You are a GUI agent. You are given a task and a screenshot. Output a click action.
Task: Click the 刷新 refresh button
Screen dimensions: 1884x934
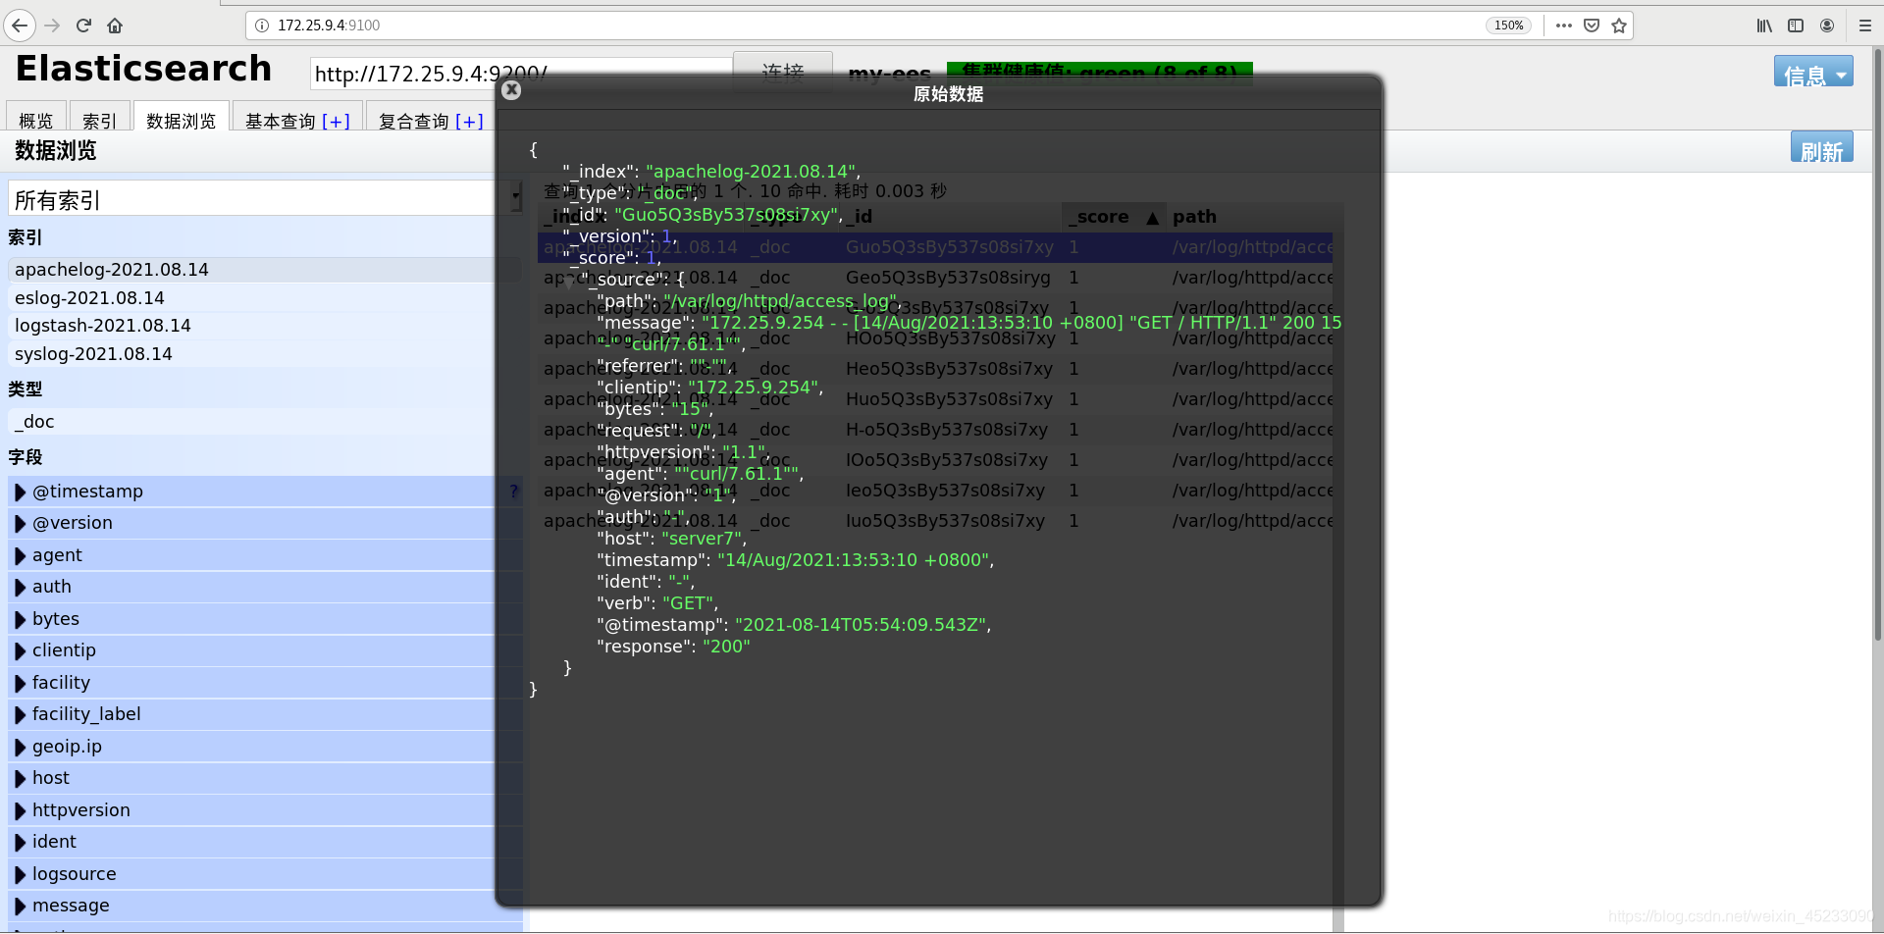click(x=1822, y=149)
